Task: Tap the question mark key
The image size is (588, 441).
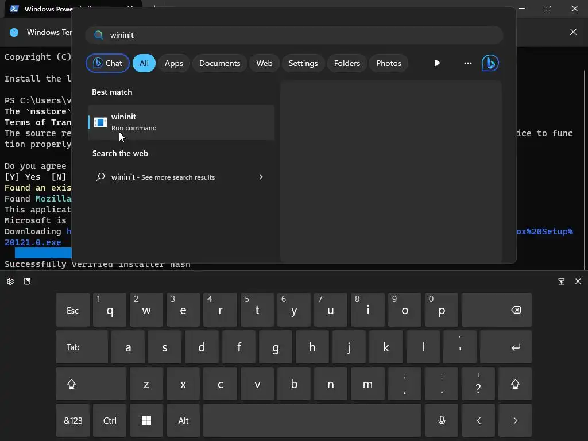Action: (478, 384)
